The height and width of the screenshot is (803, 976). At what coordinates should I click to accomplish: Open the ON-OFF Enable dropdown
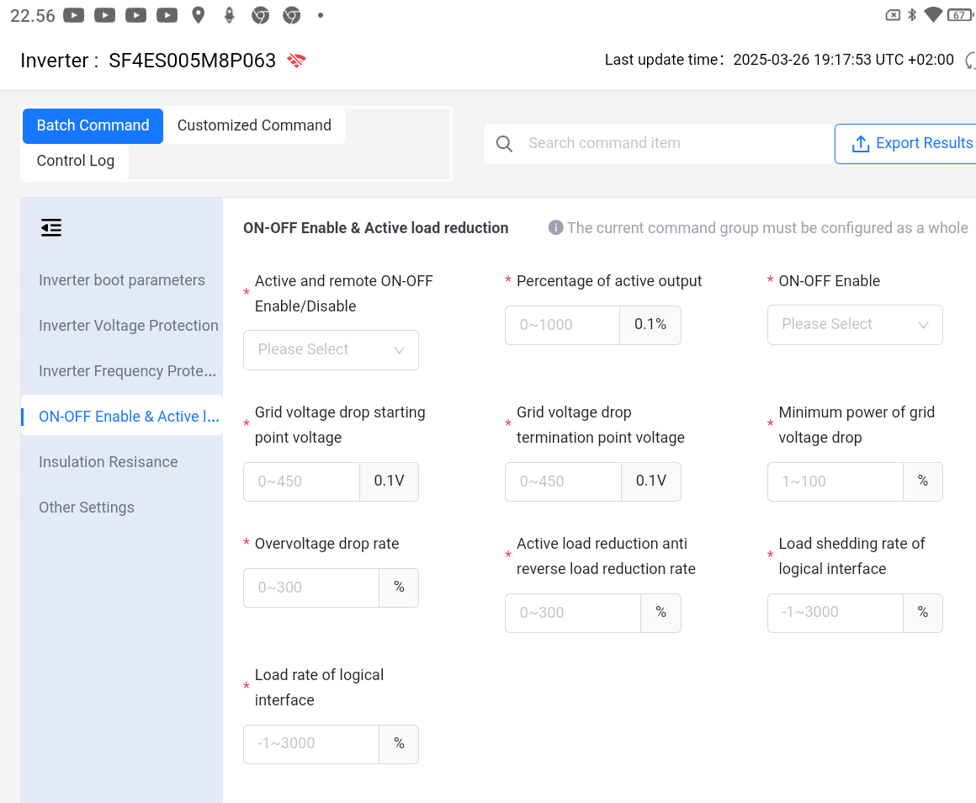coord(854,324)
